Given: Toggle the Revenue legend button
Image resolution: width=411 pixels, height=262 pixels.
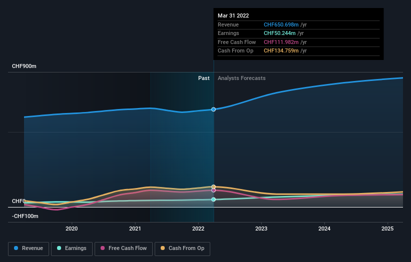Looking at the screenshot, I should 29,248.
